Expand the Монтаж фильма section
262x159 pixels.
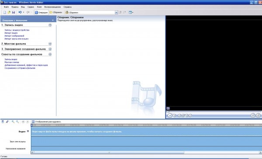(x=50, y=44)
